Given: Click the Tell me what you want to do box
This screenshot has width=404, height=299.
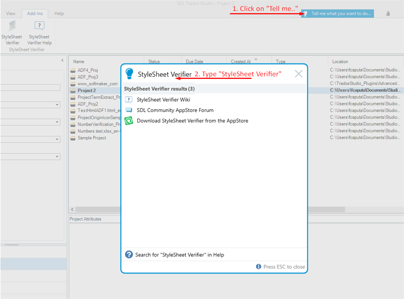Looking at the screenshot, I should (338, 14).
